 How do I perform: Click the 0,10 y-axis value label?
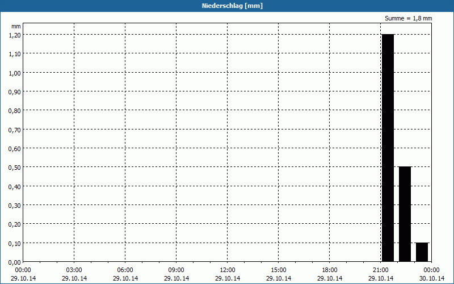pos(15,244)
